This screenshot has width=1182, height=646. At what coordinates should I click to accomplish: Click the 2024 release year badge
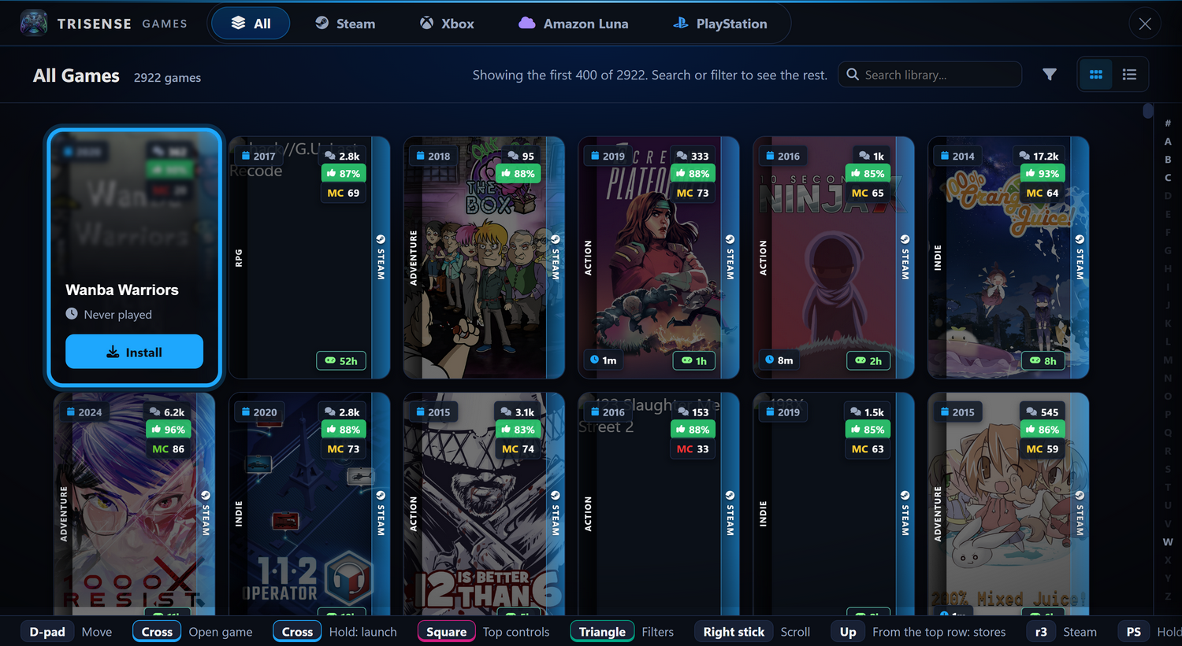(x=84, y=412)
